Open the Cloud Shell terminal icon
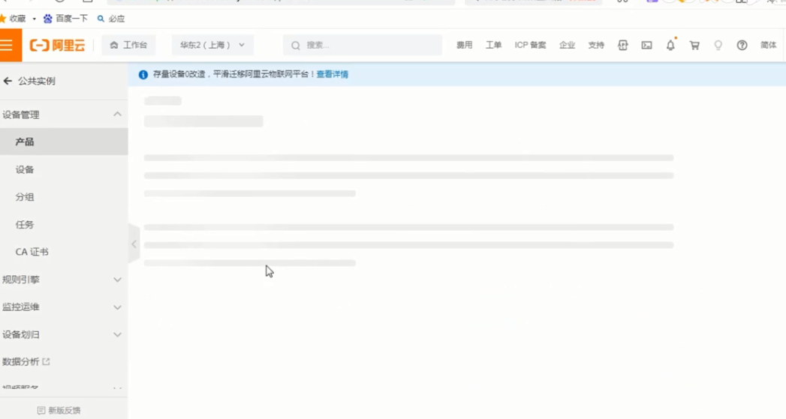The height and width of the screenshot is (419, 786). tap(646, 46)
